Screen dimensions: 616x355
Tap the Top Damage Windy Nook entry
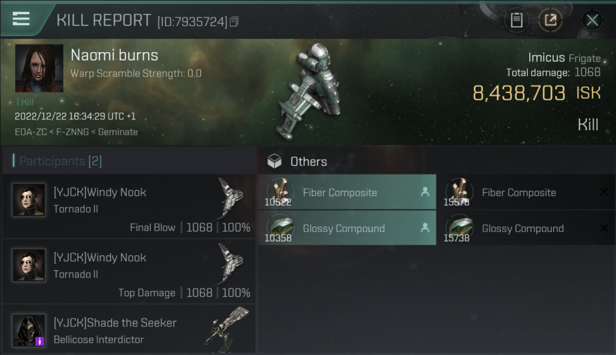(129, 272)
